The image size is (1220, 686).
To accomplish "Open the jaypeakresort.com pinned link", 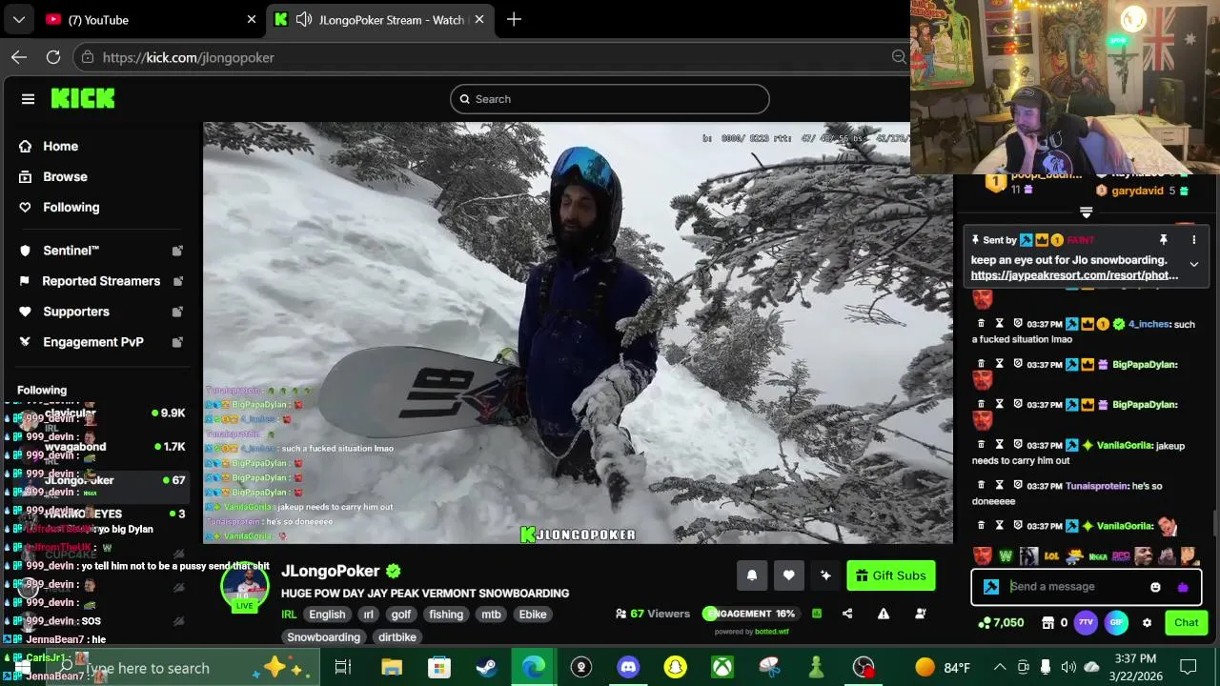I will [x=1074, y=275].
